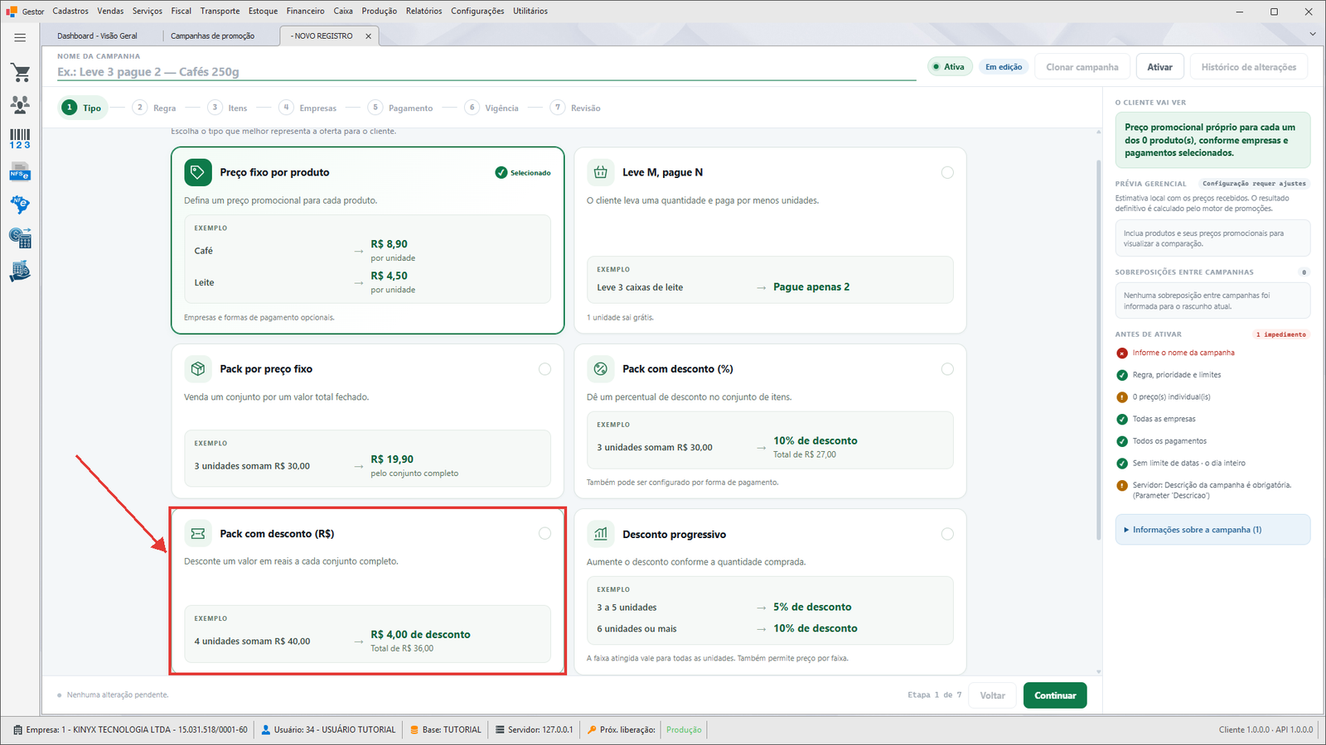Viewport: 1326px width, 745px height.
Task: Select the Desconto progressivo radio button
Action: (x=947, y=534)
